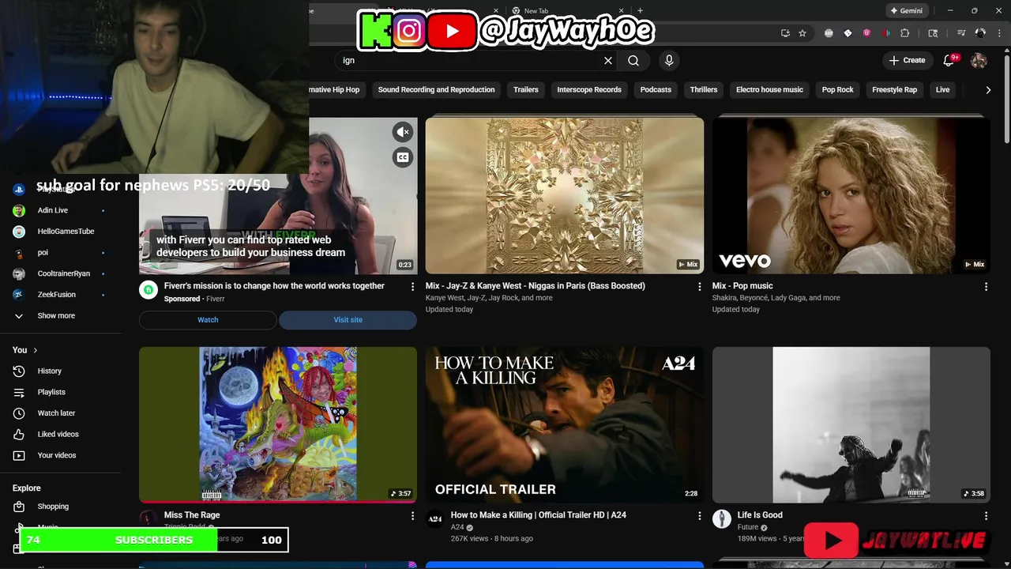This screenshot has width=1011, height=569.
Task: Open the tab search window icon
Action: (x=933, y=33)
